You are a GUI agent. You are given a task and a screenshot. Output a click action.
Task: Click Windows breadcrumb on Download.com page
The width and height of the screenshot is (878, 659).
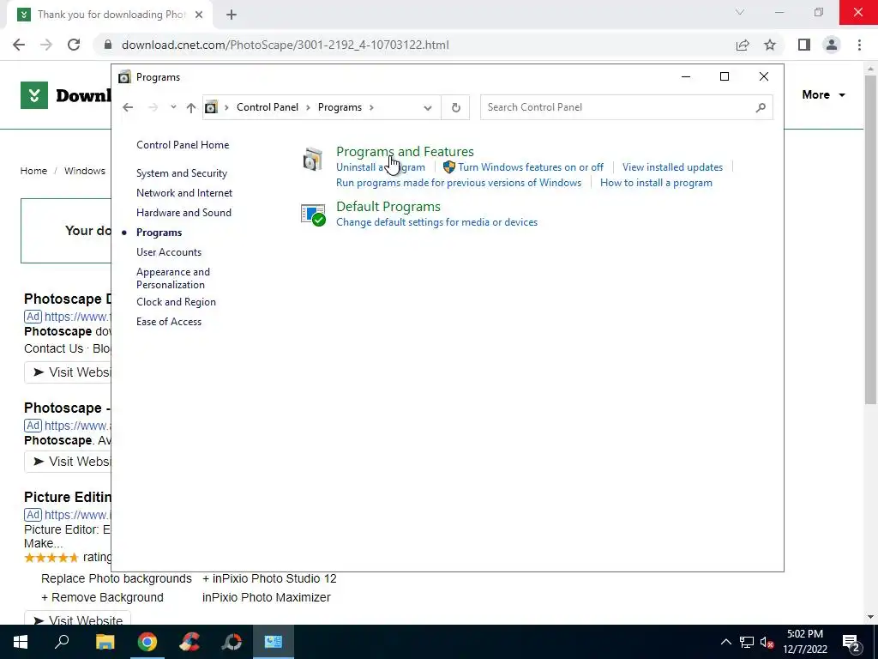click(x=85, y=171)
